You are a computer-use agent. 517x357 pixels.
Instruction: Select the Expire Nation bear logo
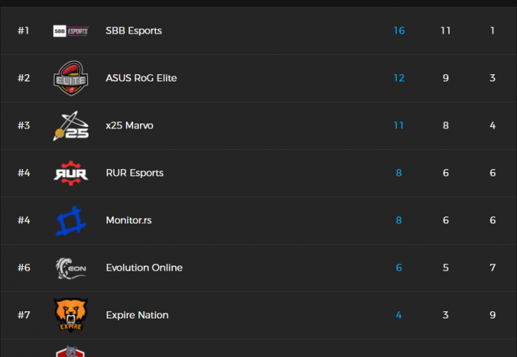point(71,315)
